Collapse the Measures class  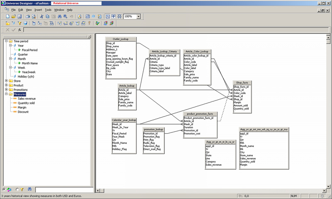tap(6, 94)
